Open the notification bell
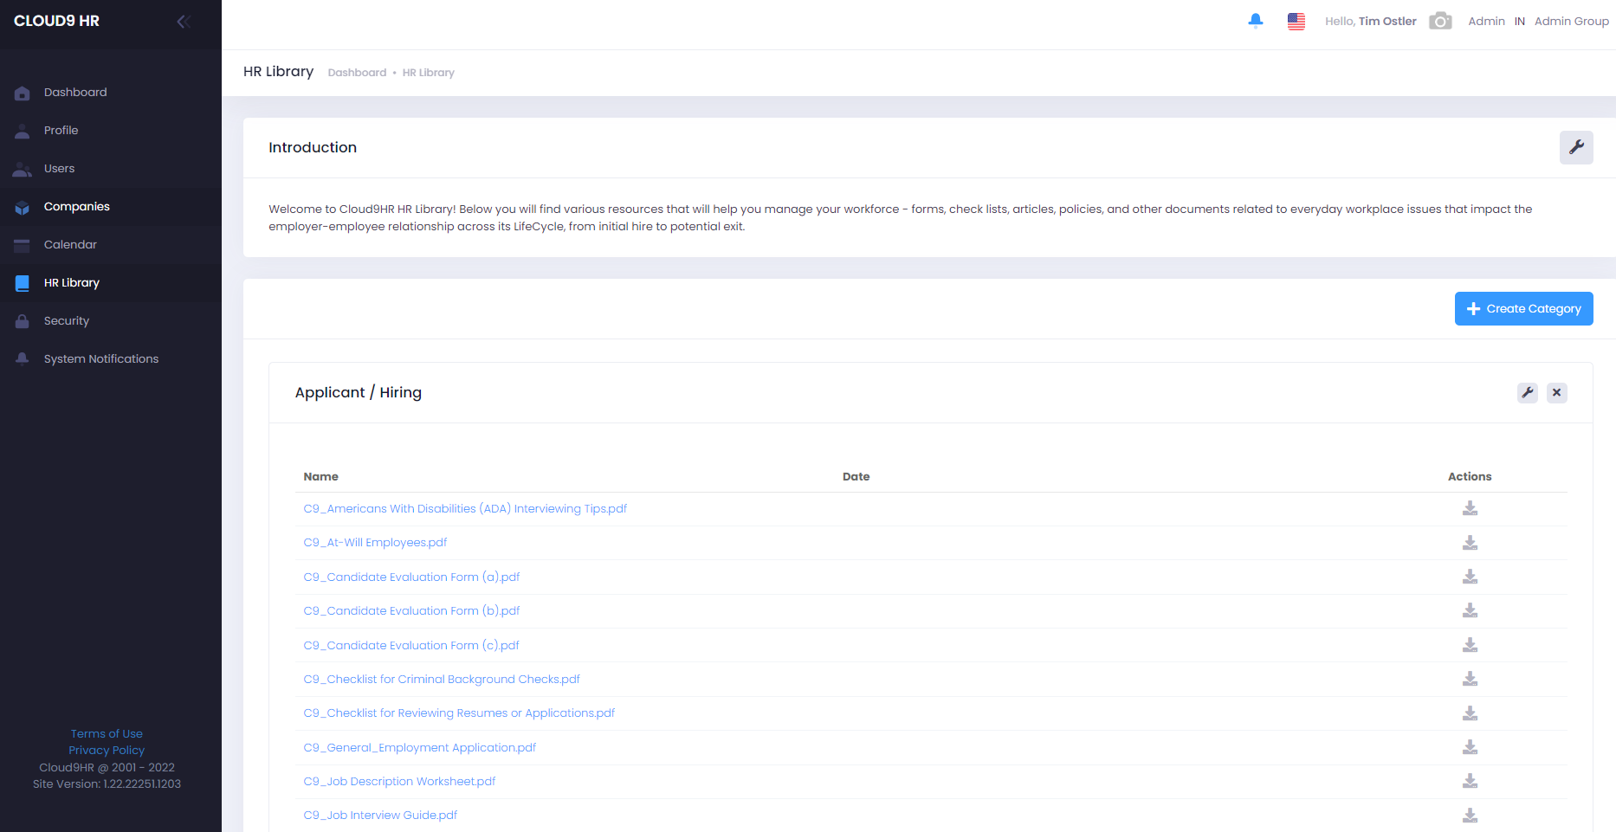 (1256, 20)
